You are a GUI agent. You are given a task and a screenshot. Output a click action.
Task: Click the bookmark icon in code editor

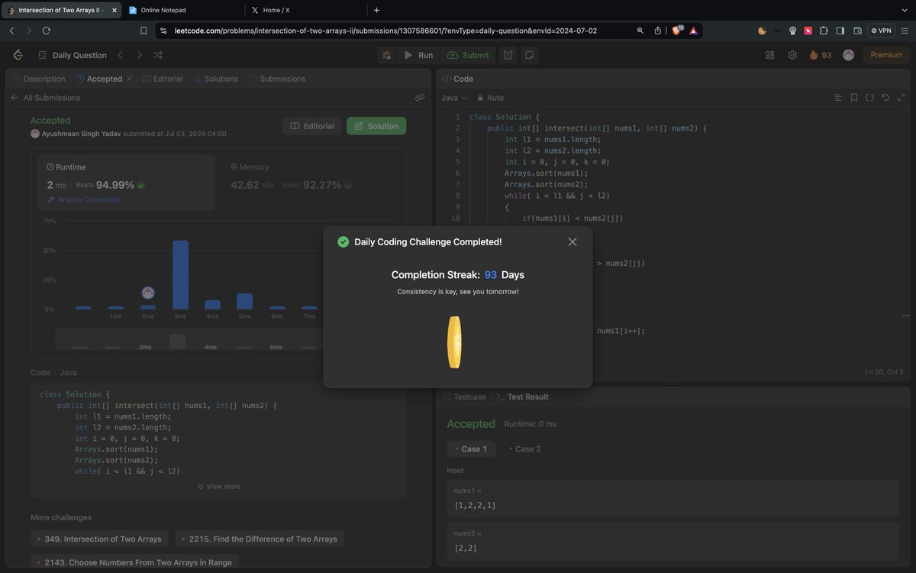coord(853,98)
